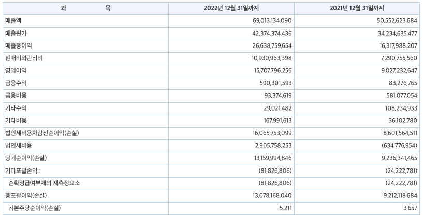This screenshot has width=424, height=217.
Task: Select the '금융수익' row label
Action: coord(16,83)
